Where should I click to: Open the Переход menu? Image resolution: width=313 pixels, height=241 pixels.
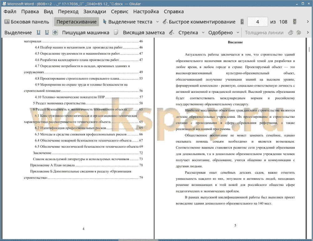[x=68, y=12]
